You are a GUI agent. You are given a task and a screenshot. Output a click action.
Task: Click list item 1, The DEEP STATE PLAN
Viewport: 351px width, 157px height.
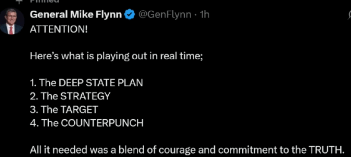pos(86,83)
